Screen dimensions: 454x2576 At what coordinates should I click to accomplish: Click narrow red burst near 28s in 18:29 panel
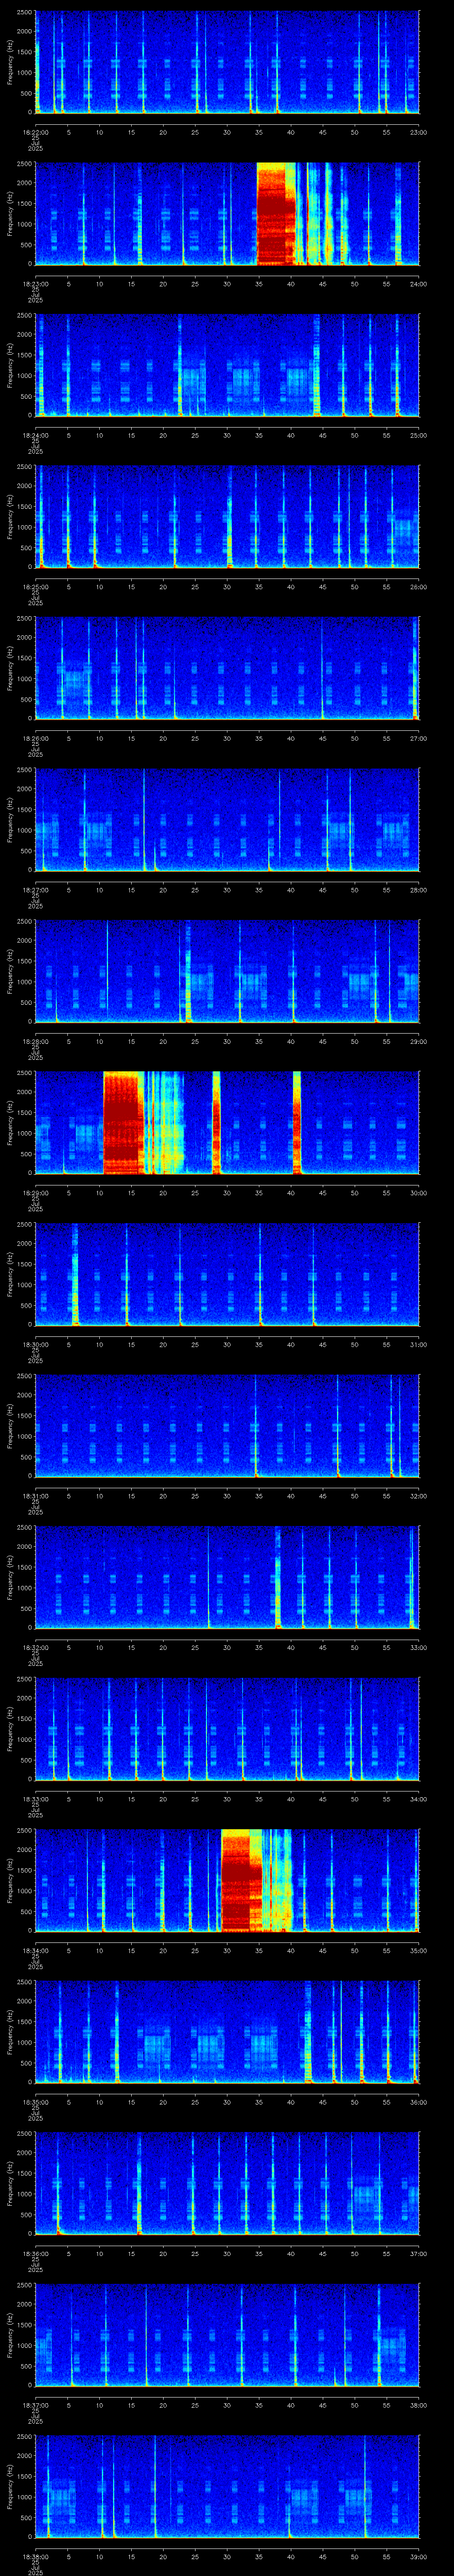click(x=216, y=1123)
